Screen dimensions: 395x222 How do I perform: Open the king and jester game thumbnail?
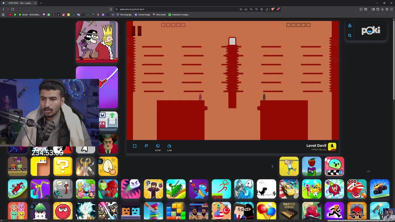[x=97, y=42]
